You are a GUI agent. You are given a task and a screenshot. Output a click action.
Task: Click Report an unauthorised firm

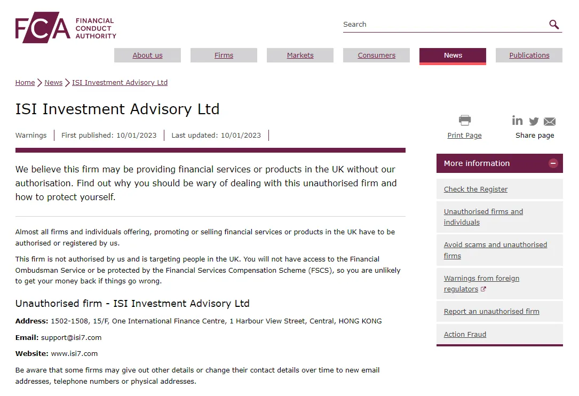[491, 311]
